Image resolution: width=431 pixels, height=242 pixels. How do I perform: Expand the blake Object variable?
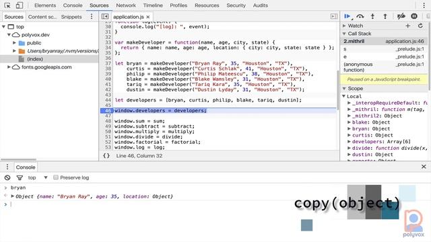(x=349, y=122)
